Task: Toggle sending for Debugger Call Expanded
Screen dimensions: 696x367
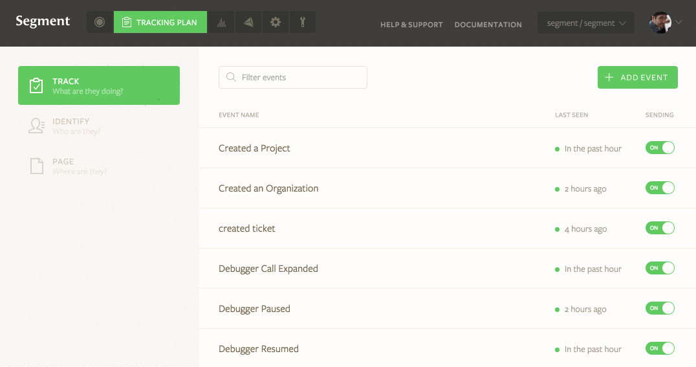Action: click(x=660, y=269)
